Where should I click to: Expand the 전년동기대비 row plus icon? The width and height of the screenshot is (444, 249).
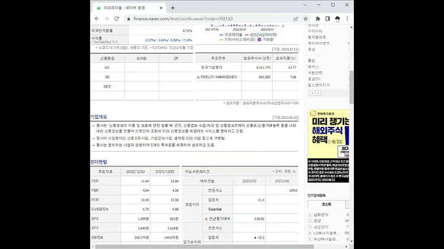[206, 219]
